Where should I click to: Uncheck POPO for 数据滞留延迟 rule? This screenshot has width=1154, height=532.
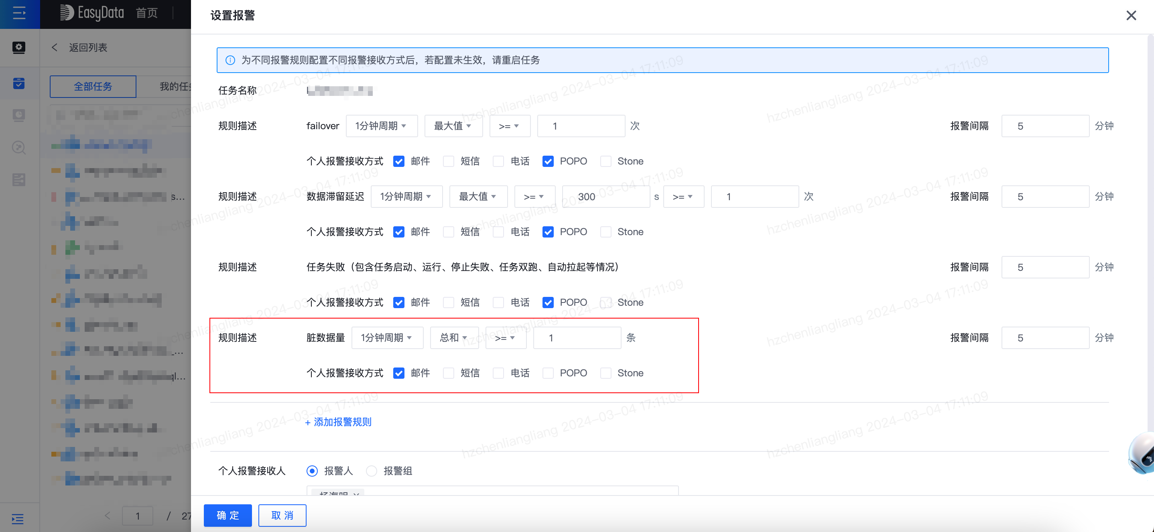coord(548,232)
